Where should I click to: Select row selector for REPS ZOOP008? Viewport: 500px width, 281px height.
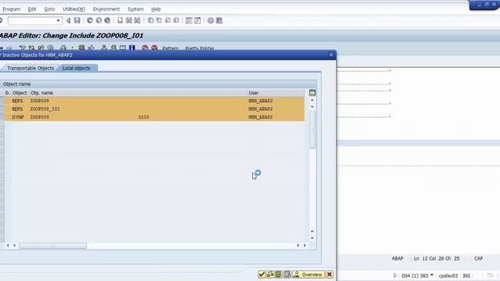pos(2,101)
